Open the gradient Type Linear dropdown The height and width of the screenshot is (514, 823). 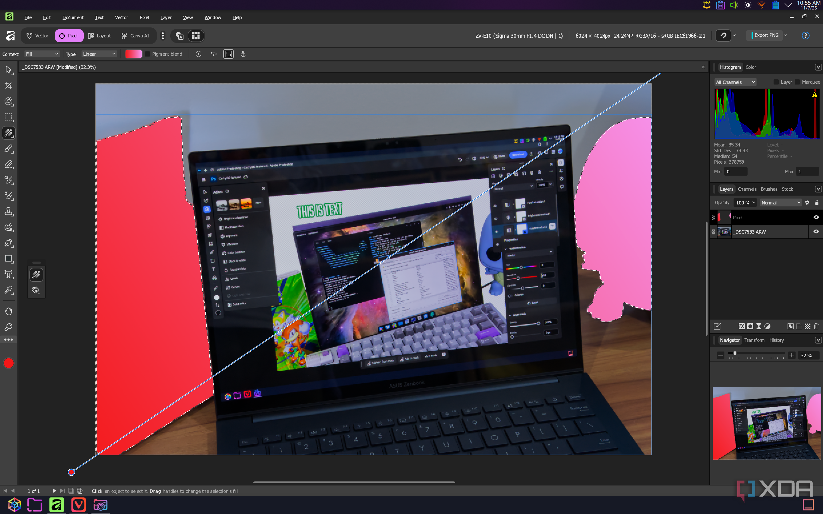[x=99, y=54]
